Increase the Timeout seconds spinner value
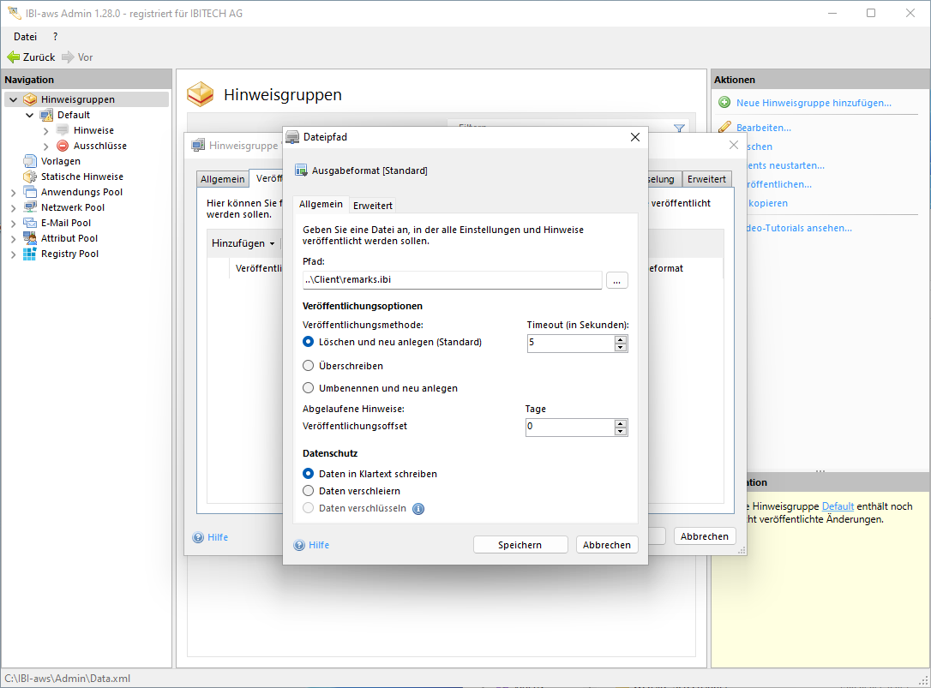 click(x=621, y=339)
